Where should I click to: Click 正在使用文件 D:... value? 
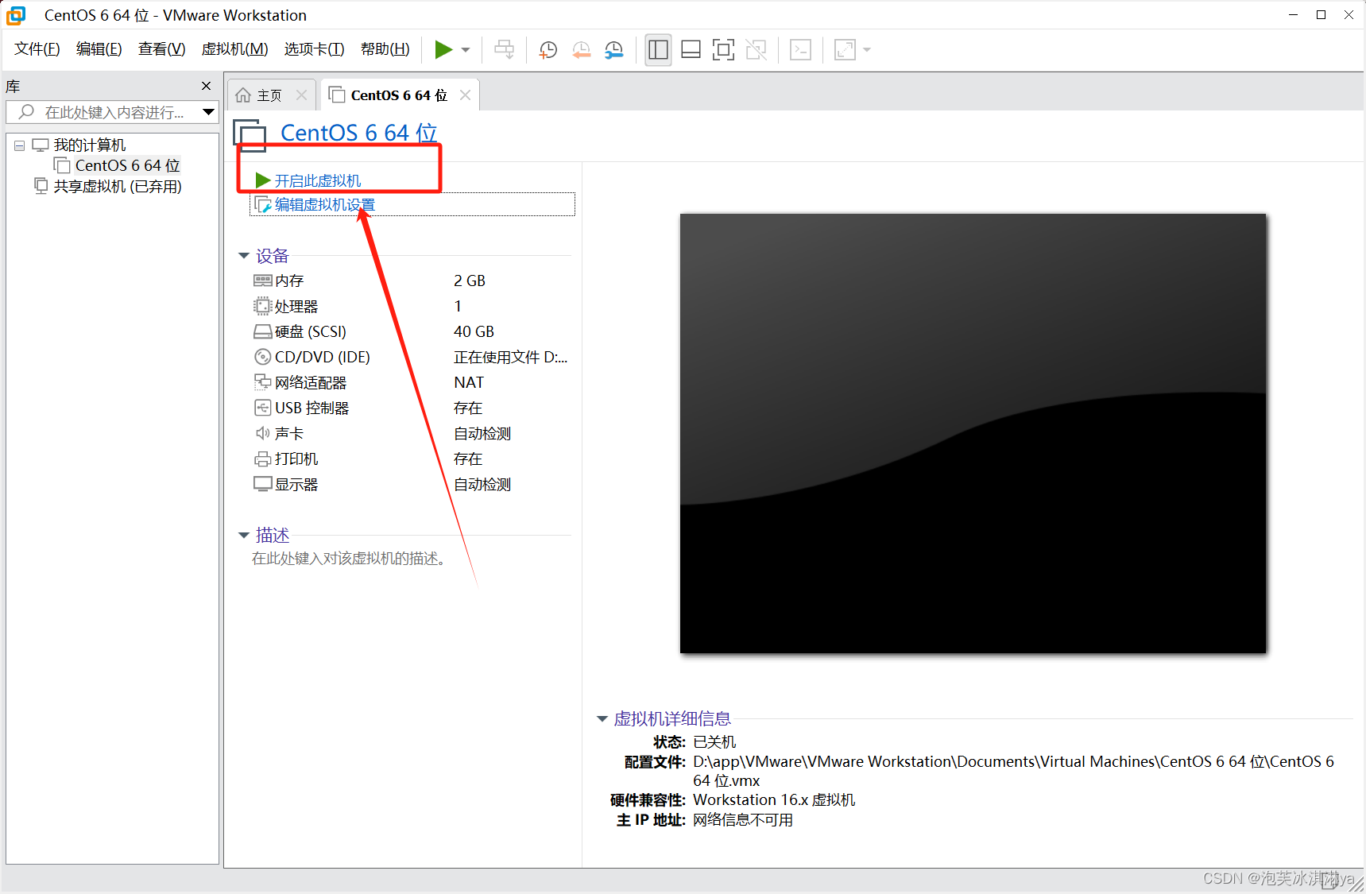511,357
